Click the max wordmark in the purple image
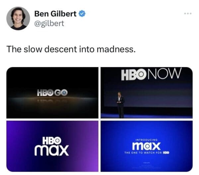This screenshot has width=199, height=175. (51, 150)
